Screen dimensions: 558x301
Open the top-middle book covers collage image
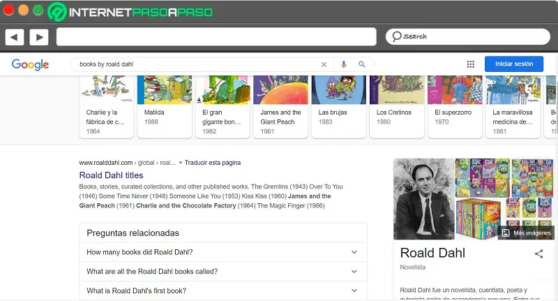pos(482,178)
